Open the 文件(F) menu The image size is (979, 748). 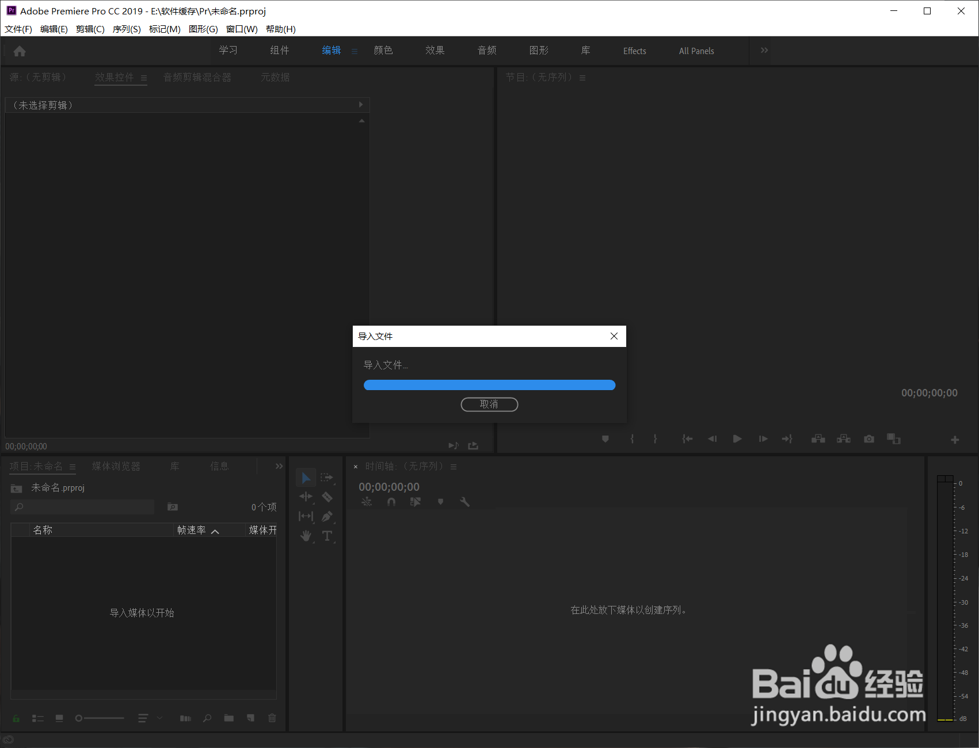(18, 29)
